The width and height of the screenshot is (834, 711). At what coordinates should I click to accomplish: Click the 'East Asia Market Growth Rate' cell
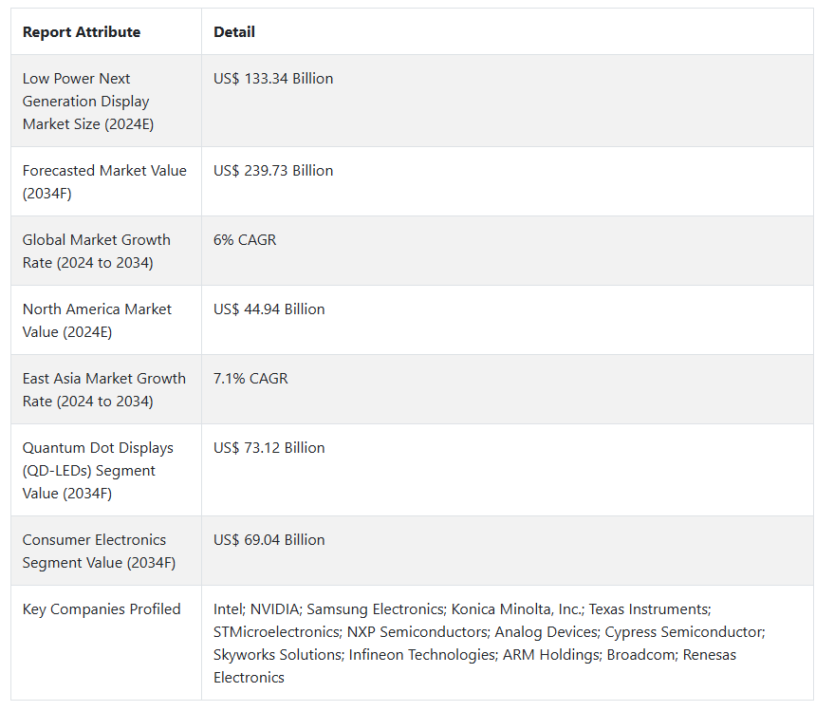point(104,389)
